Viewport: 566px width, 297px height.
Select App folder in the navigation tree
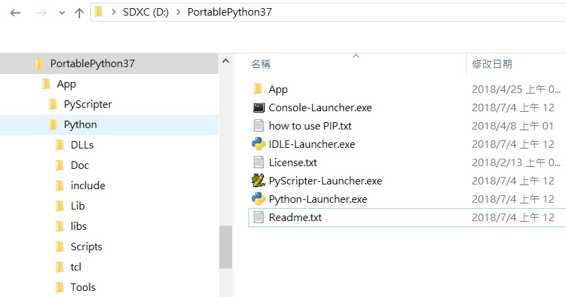67,84
